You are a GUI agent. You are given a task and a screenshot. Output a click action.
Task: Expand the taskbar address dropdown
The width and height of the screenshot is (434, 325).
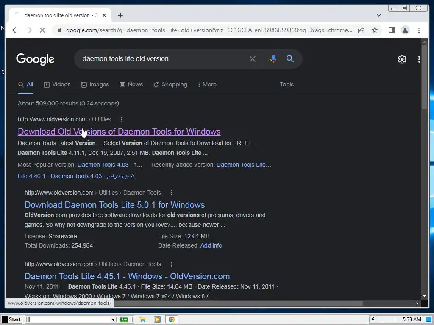pyautogui.click(x=113, y=320)
